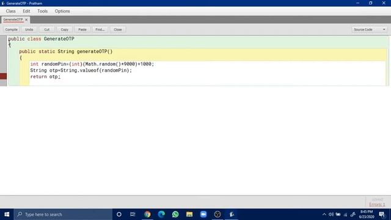391x220 pixels.
Task: Open the Edit menu
Action: (26, 11)
